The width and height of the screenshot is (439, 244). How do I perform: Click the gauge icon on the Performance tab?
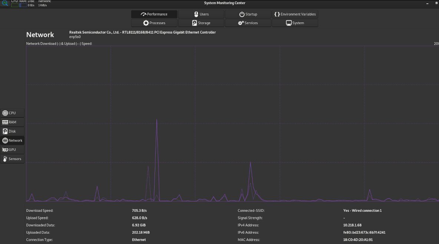[x=143, y=14]
